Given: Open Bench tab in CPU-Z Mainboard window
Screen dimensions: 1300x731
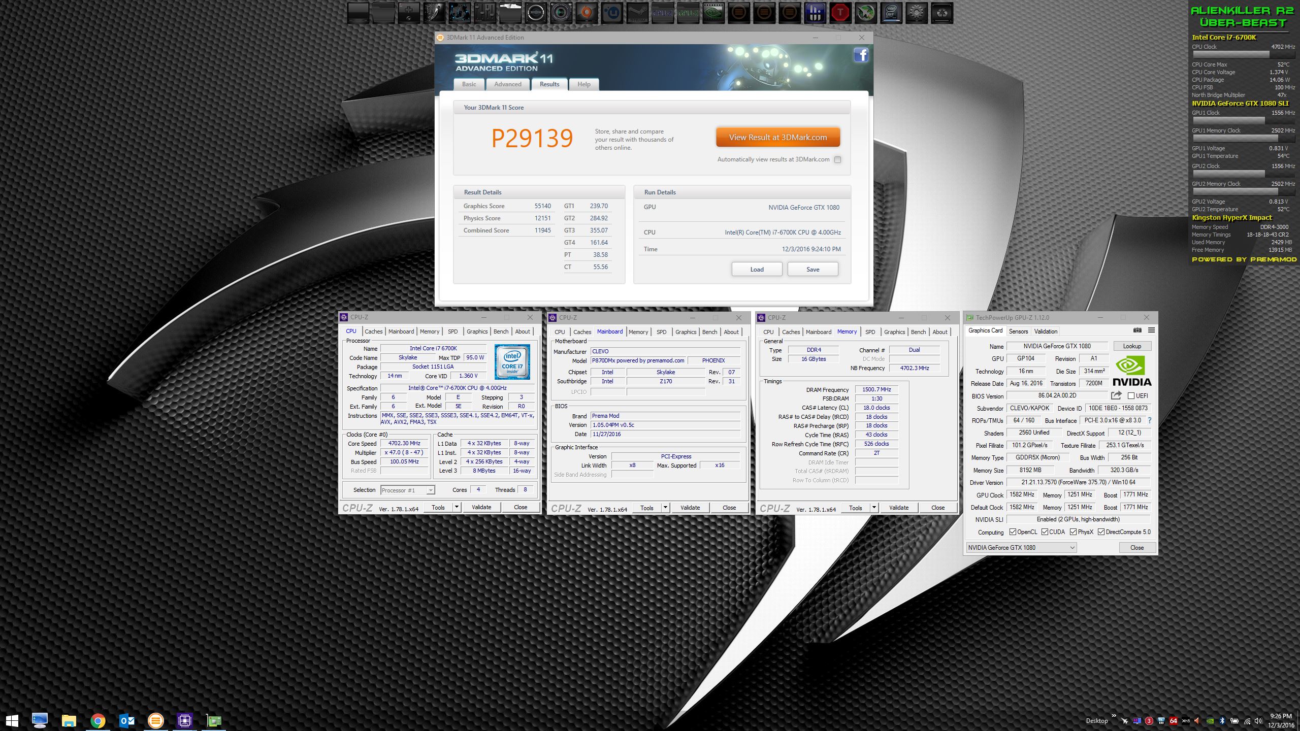Looking at the screenshot, I should coord(709,332).
